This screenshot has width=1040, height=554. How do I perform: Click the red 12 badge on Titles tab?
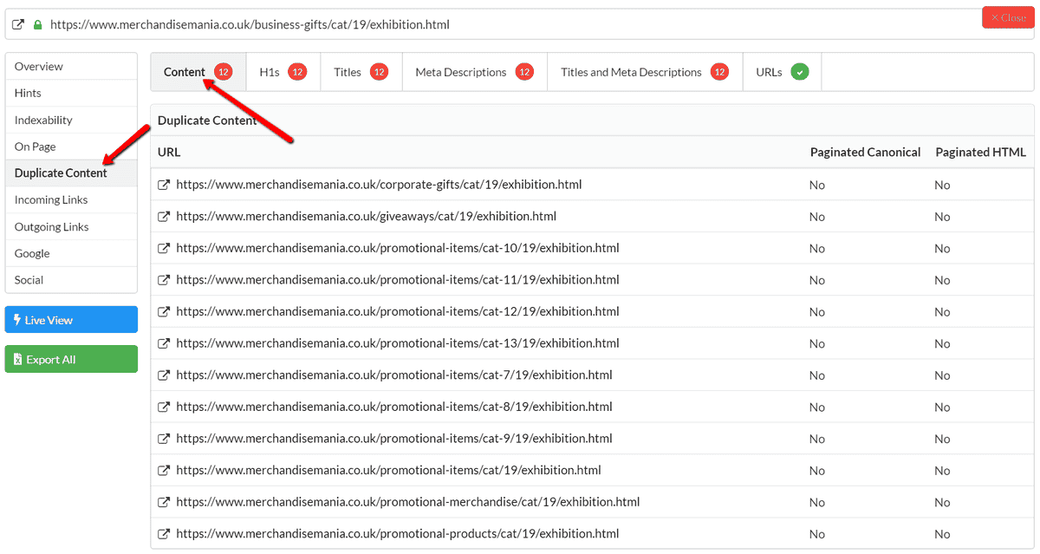click(379, 72)
